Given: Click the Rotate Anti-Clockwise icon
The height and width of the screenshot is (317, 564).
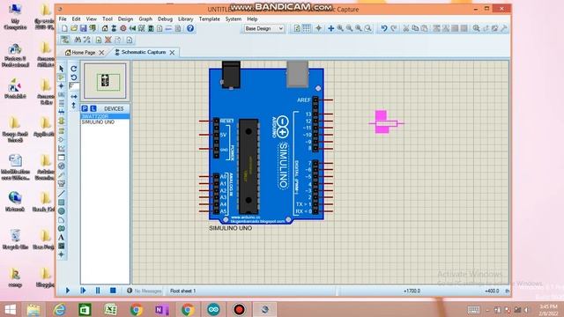Looking at the screenshot, I should click(74, 77).
